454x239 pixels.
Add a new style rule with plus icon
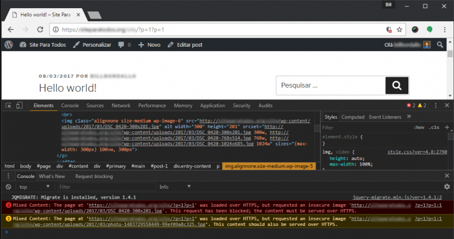point(447,128)
